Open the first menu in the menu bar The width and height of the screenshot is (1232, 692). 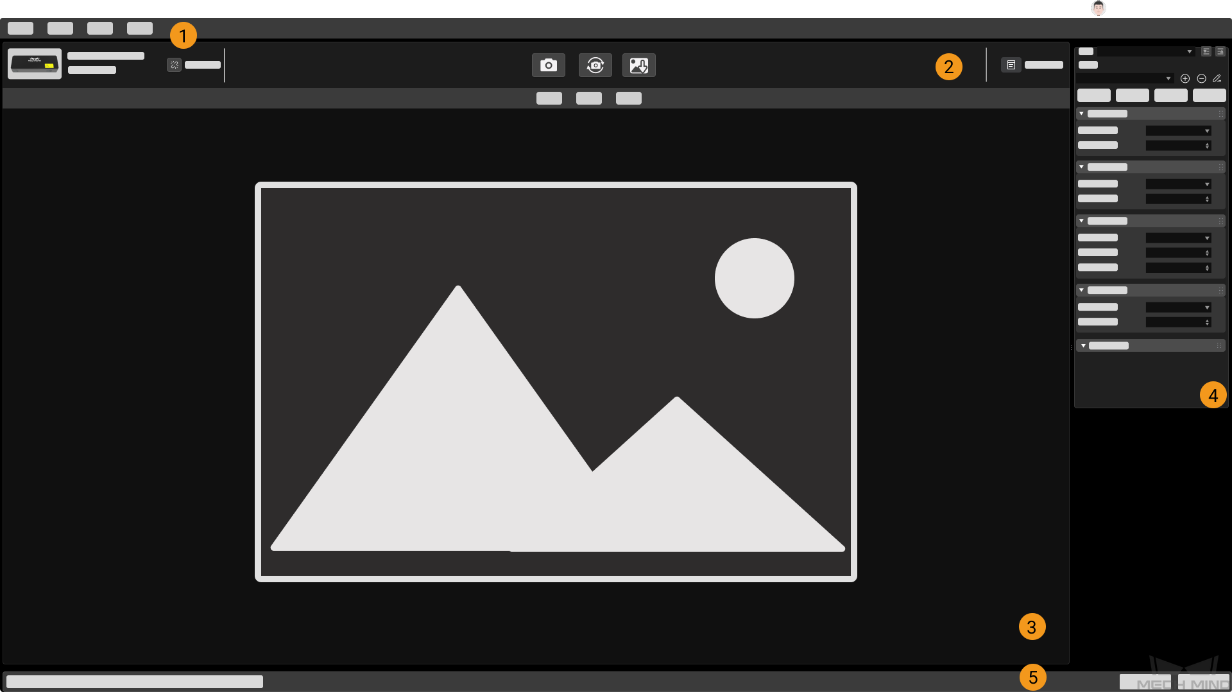(21, 28)
